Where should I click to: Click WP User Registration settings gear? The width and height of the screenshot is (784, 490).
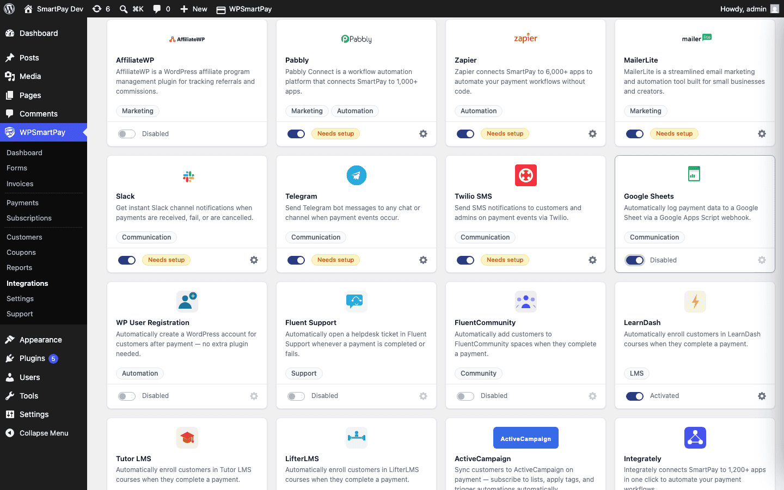pyautogui.click(x=254, y=396)
